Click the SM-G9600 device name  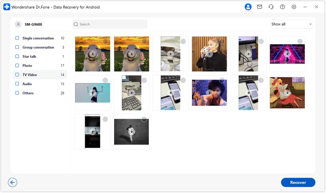coord(33,24)
